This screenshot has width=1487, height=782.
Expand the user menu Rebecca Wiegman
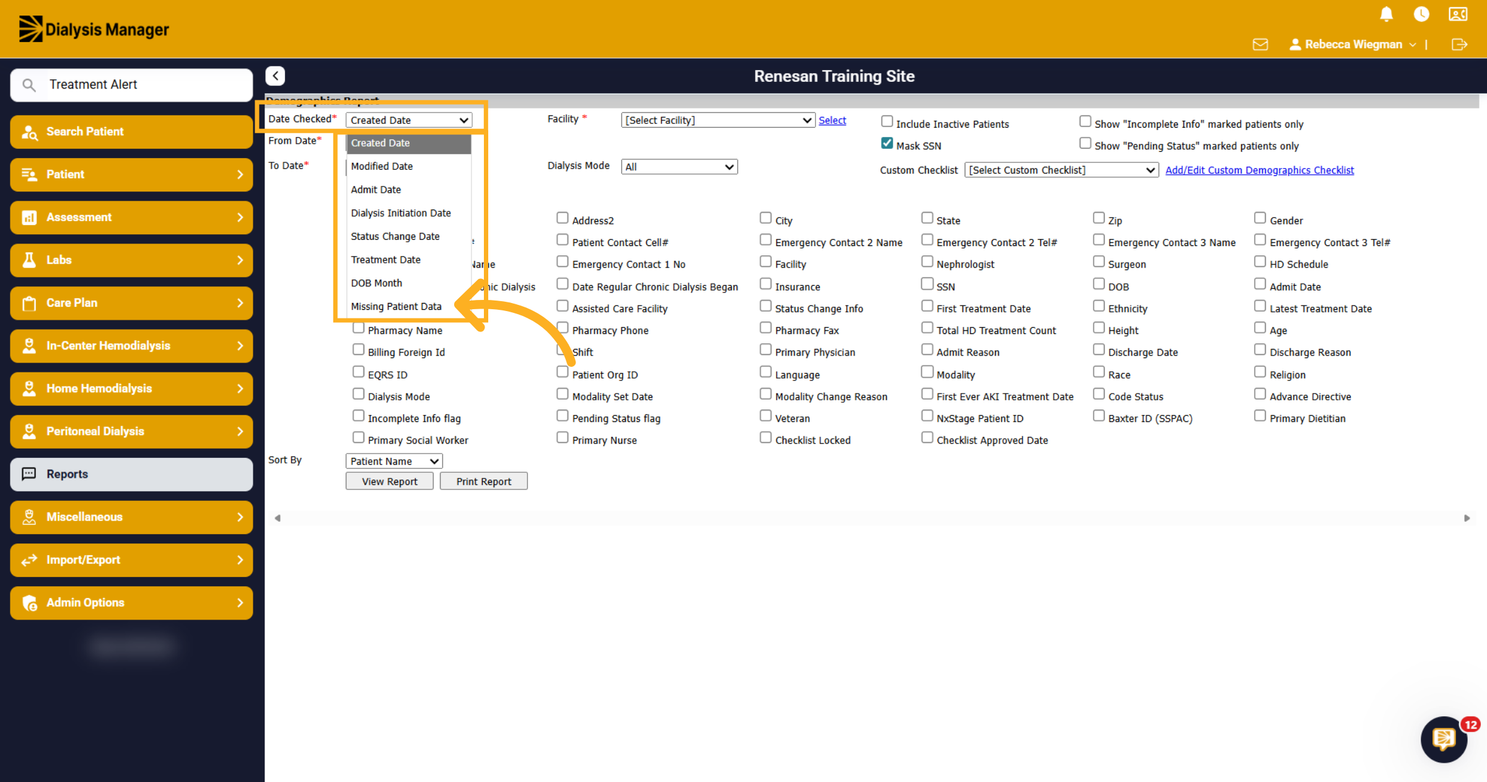click(x=1353, y=45)
